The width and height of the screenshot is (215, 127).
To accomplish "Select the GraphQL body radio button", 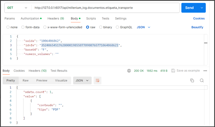I will click(117, 27).
